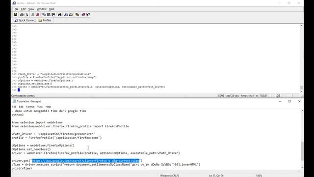The height and width of the screenshot is (177, 314).
Task: Click 'Connected to centos' status text
Action: pos(23,96)
